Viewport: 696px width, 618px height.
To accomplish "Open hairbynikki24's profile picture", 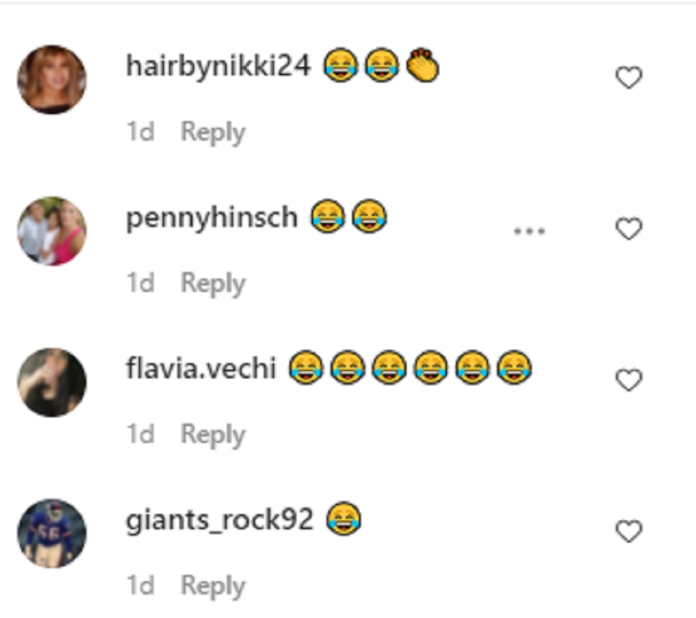I will tap(52, 79).
